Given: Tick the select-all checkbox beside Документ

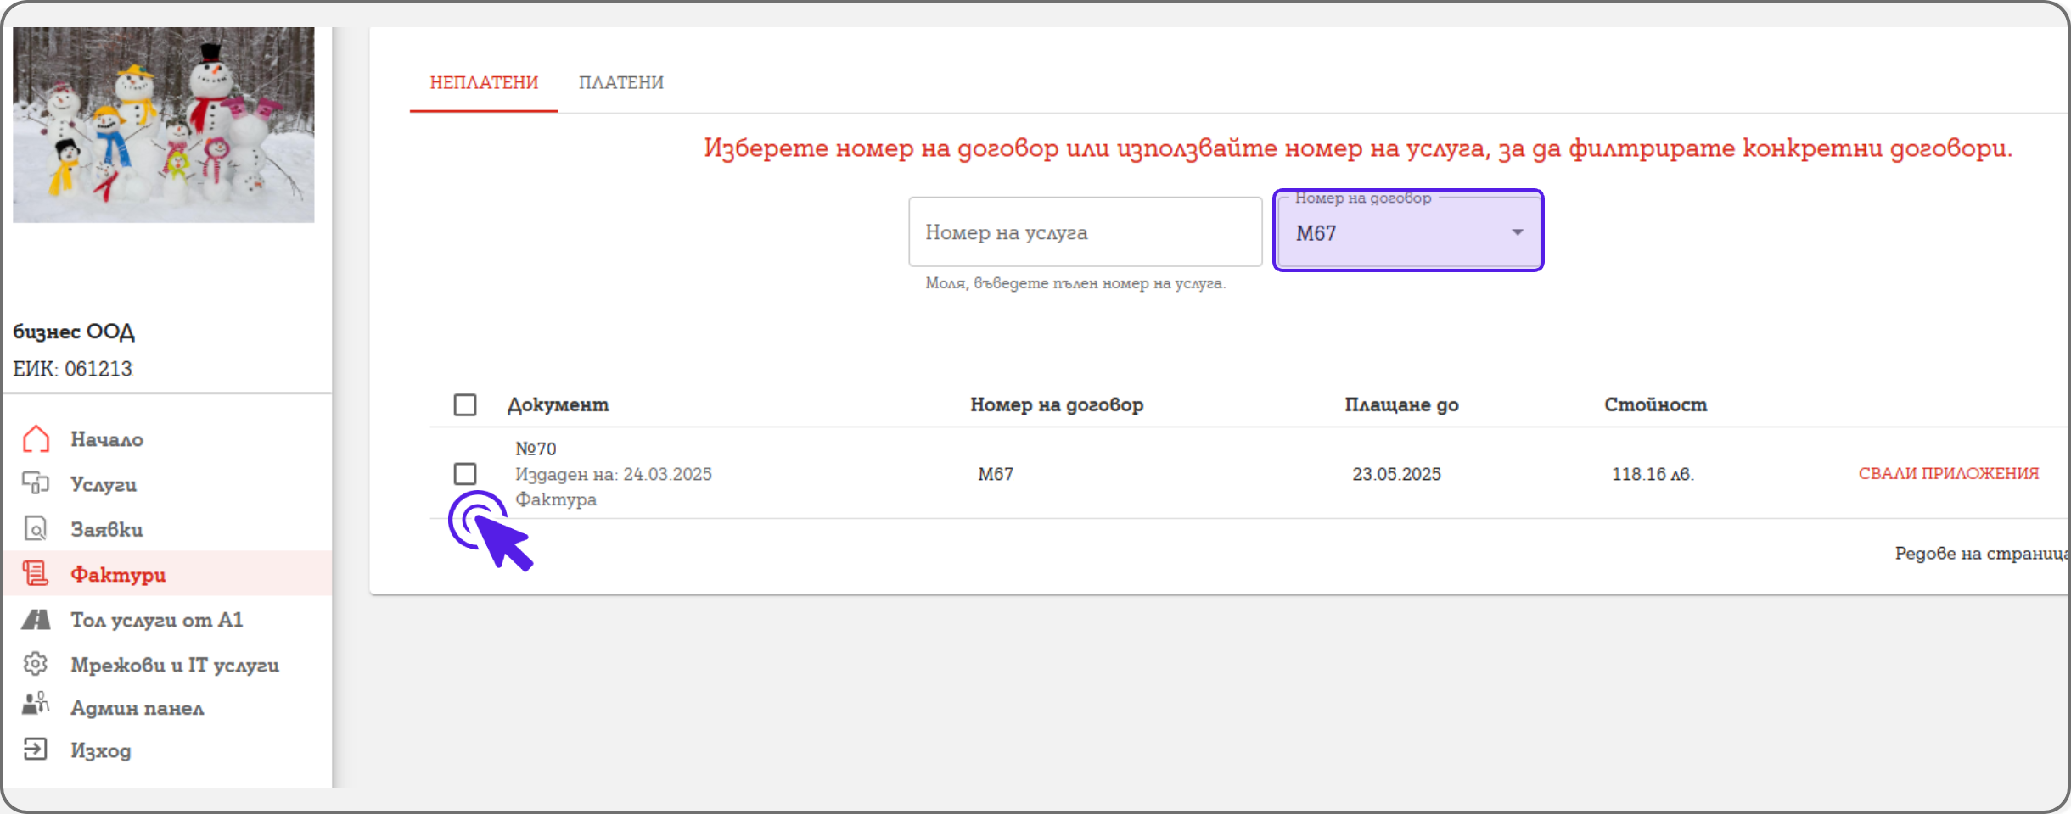Looking at the screenshot, I should coord(465,405).
